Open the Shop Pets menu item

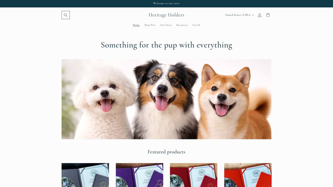[x=150, y=25]
